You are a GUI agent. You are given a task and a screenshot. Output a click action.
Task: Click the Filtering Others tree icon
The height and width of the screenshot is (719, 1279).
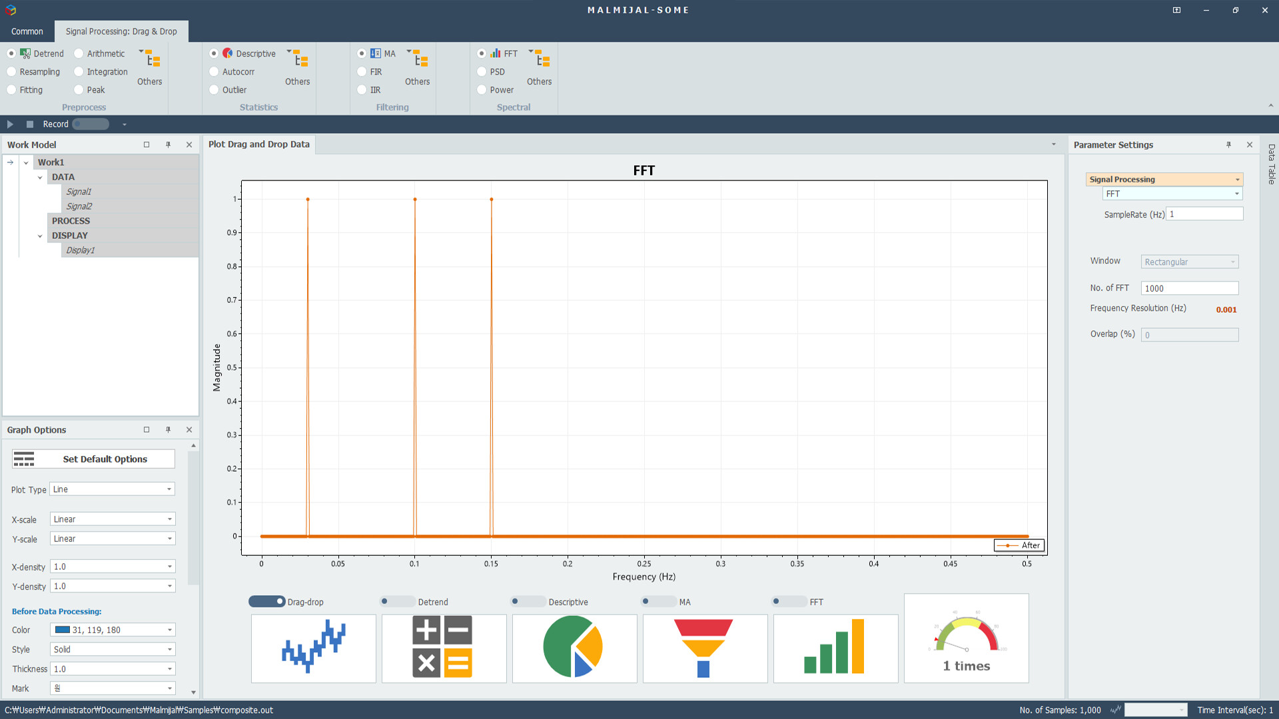420,60
